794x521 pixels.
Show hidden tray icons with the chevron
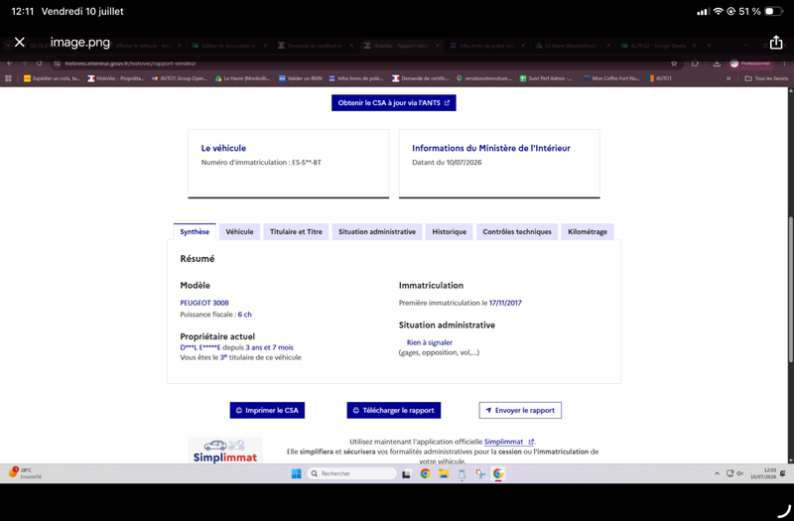[717, 473]
